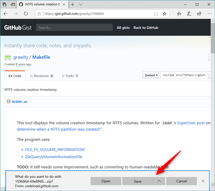Open a new tab with plus icon

pos(72,5)
